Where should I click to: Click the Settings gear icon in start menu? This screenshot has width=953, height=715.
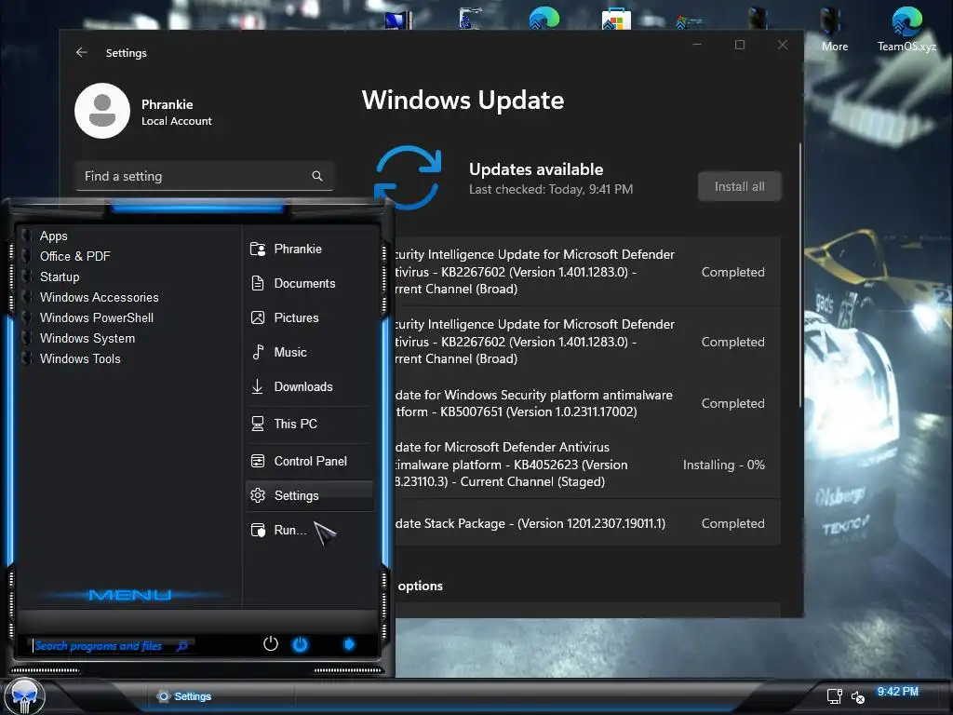coord(258,495)
